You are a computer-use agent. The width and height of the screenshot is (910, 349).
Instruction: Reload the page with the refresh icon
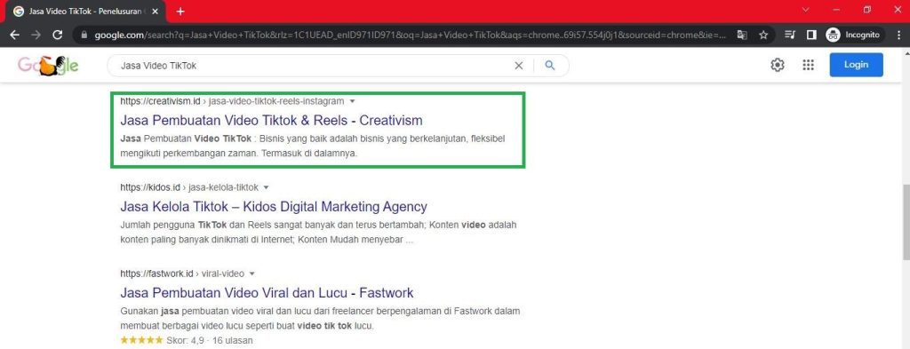[x=58, y=35]
